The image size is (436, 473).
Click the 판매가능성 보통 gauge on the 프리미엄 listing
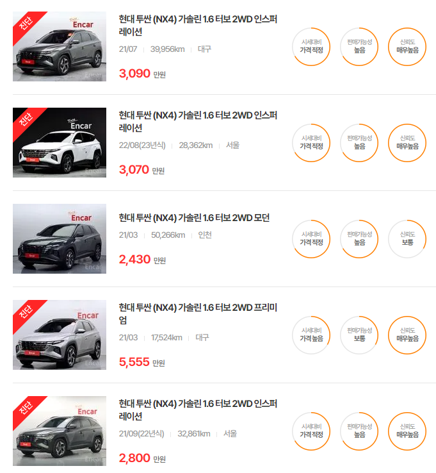[359, 335]
